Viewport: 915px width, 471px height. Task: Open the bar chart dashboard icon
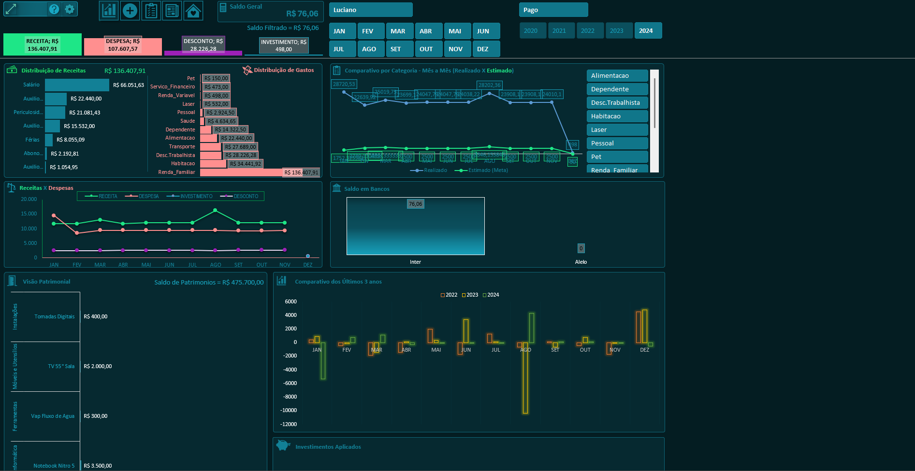108,10
